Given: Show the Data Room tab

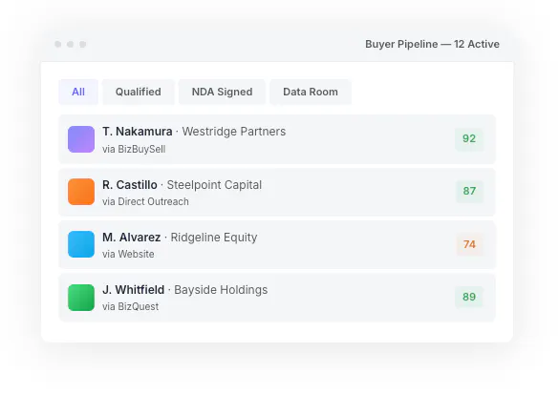Looking at the screenshot, I should (311, 92).
